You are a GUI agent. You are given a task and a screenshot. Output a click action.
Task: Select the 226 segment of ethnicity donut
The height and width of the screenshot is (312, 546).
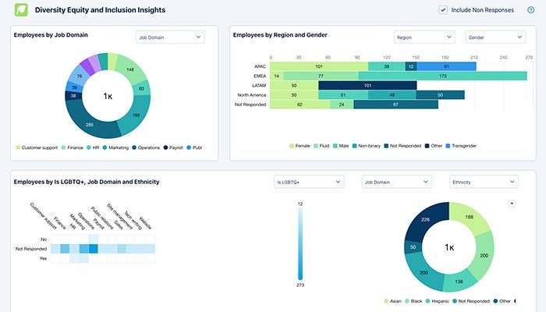click(x=425, y=219)
